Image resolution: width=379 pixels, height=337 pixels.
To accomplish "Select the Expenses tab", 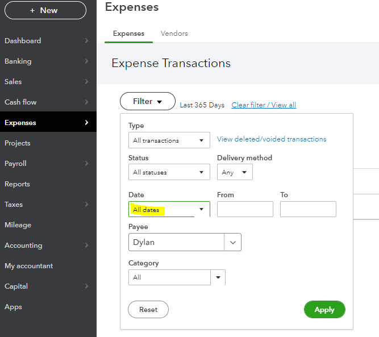I will [128, 34].
